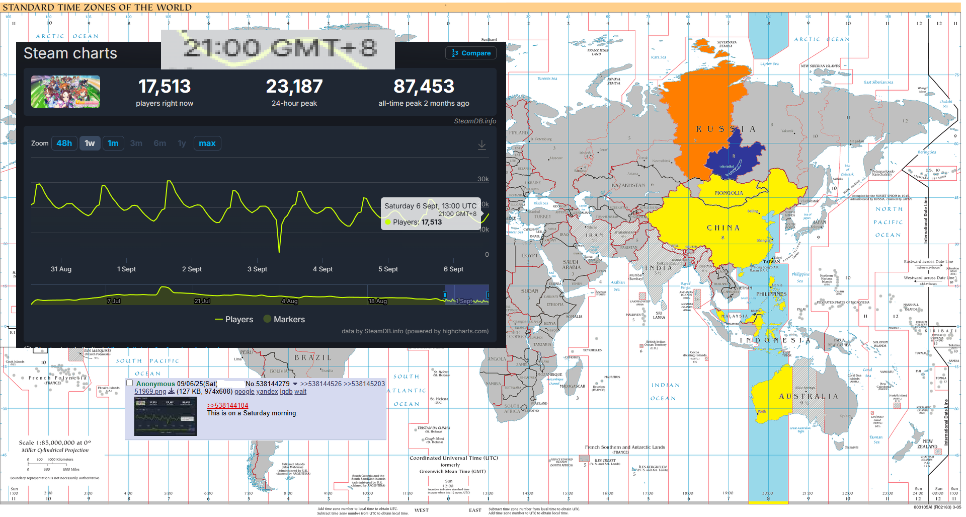Click the map title 'STANDARD TIME ZONES OF THE WORLD'
This screenshot has height=517, width=966.
[x=97, y=7]
